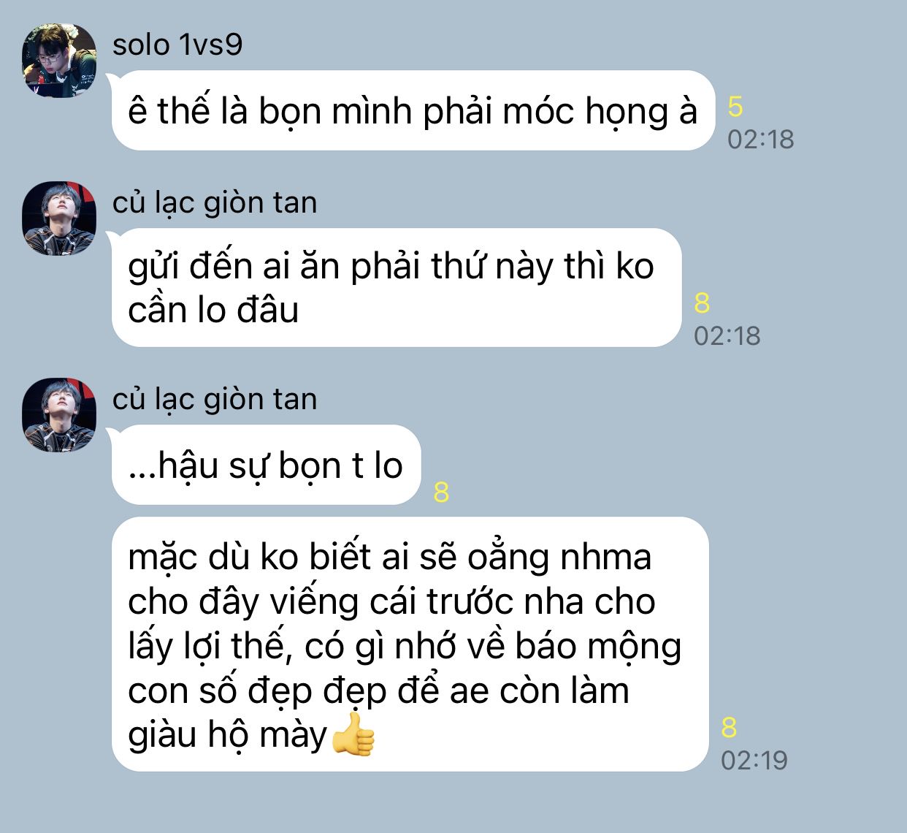Select the message 'ê thế là bọn mình phải móc họng à'
The width and height of the screenshot is (907, 833).
click(413, 111)
